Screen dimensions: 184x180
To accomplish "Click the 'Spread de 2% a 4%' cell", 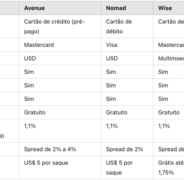I will coord(60,149).
